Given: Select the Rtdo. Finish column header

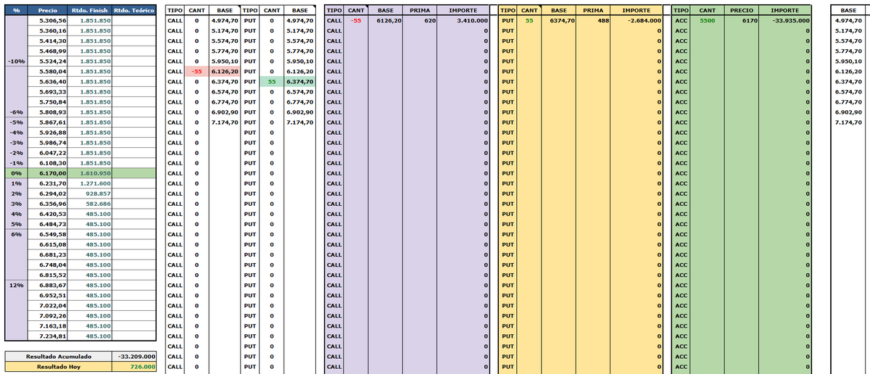Looking at the screenshot, I should [90, 11].
